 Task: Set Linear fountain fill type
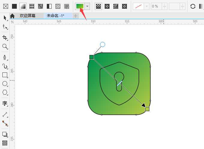pyautogui.click(x=98, y=6)
